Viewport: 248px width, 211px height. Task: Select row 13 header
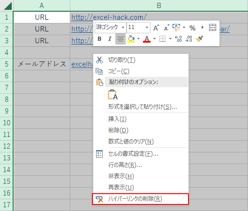tap(7, 158)
